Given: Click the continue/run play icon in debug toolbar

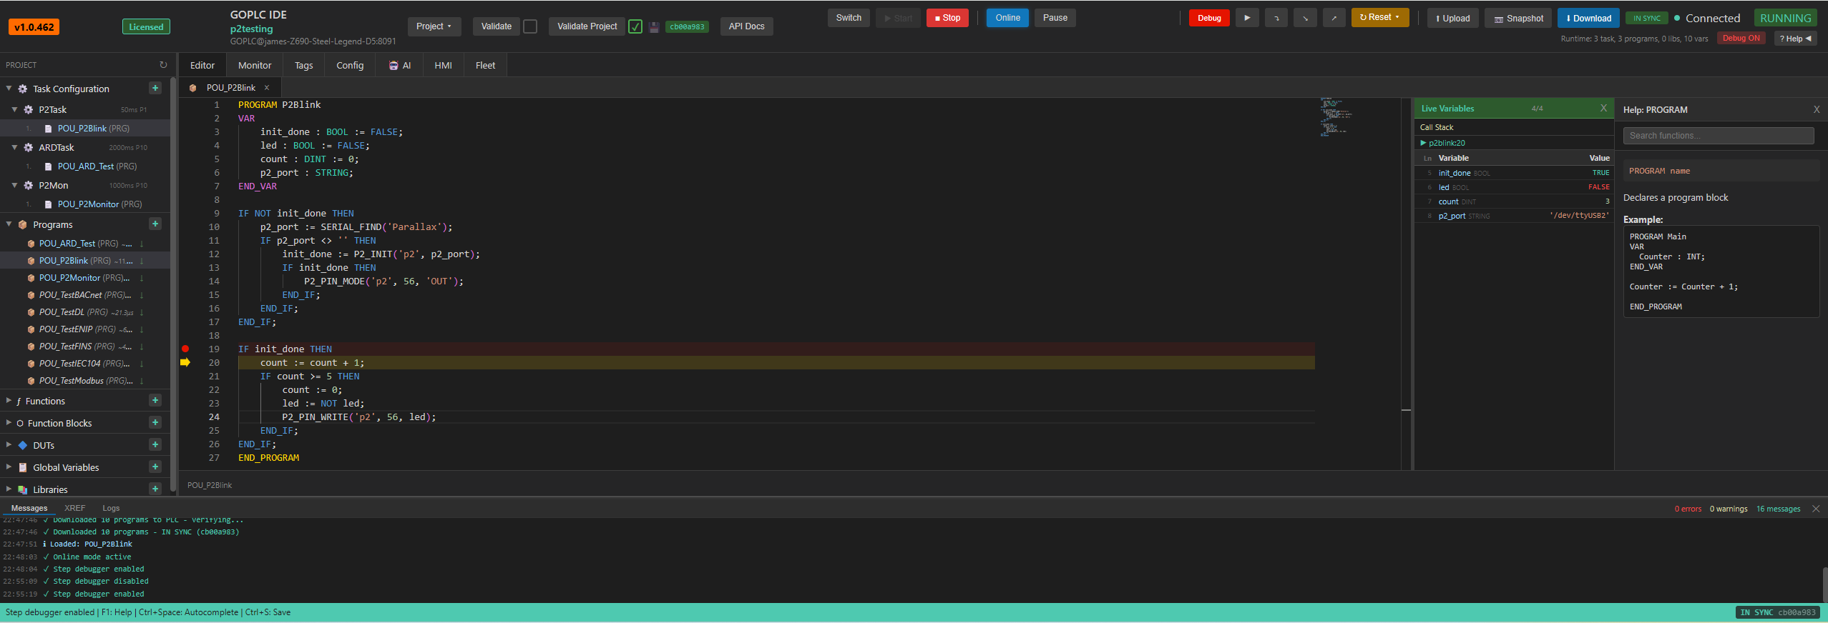Looking at the screenshot, I should click(1247, 18).
